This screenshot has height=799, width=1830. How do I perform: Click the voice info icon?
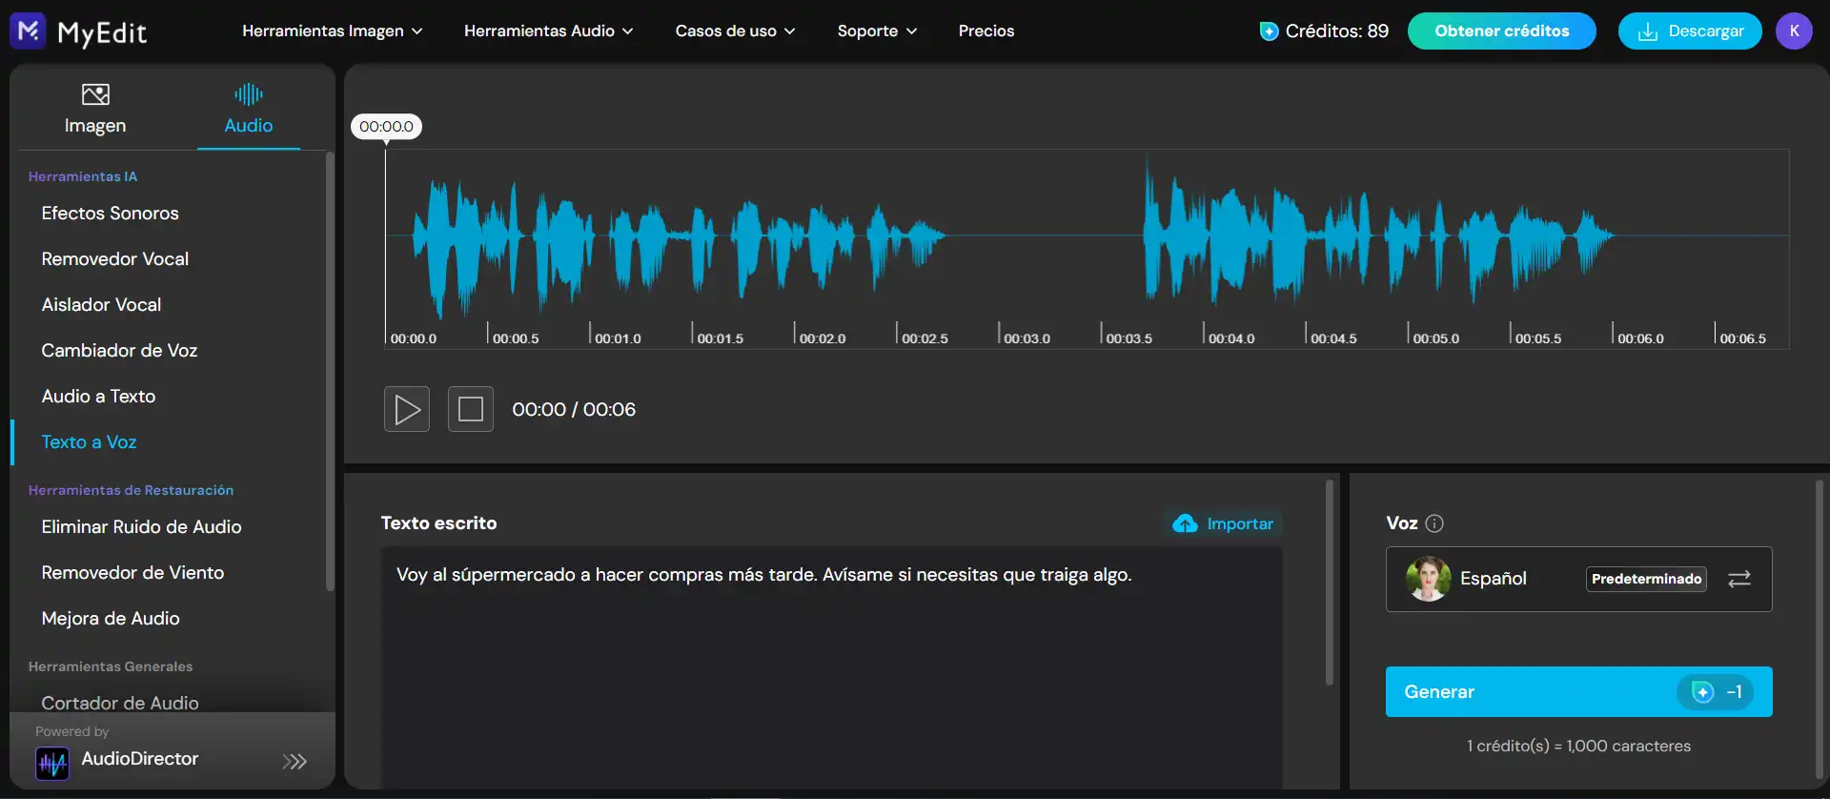pyautogui.click(x=1434, y=523)
